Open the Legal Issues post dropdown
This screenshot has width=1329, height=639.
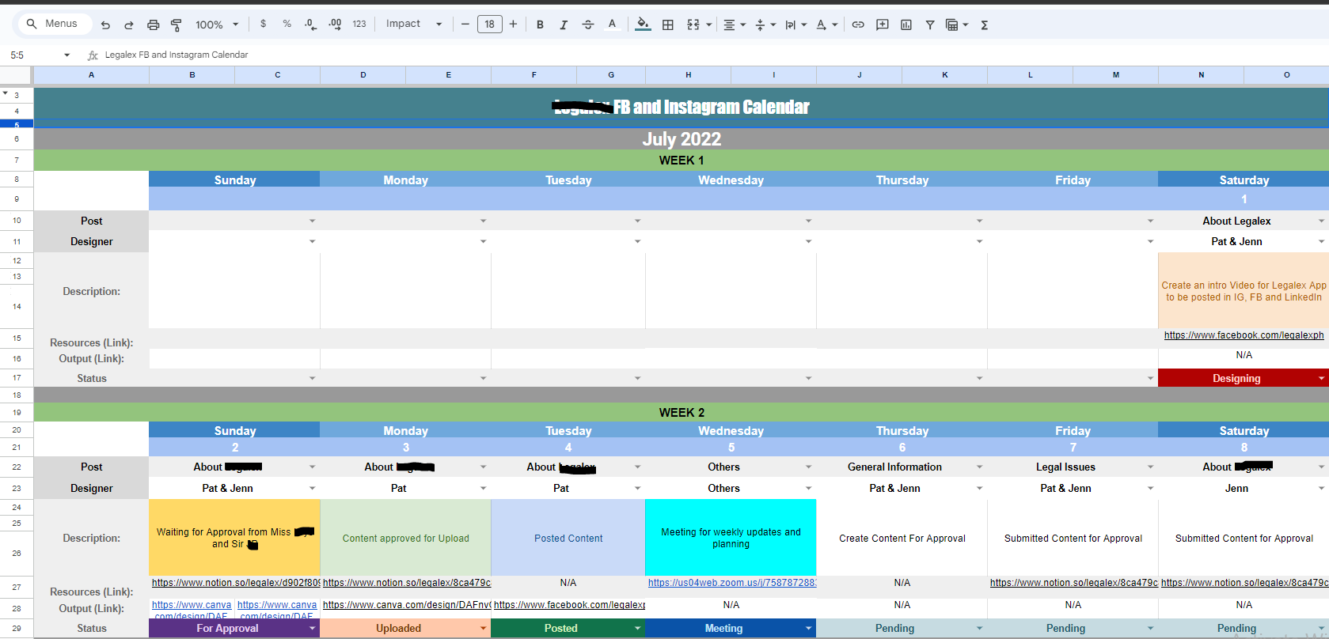1151,467
